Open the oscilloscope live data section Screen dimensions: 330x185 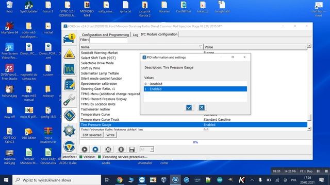tap(69, 69)
